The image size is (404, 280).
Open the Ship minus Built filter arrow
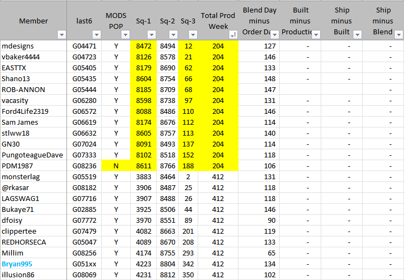[357, 35]
